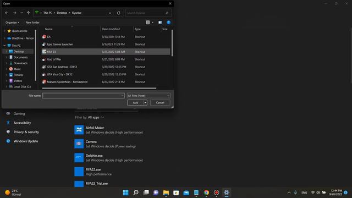
Task: Open Videos in navigation tree
Action: (18, 81)
